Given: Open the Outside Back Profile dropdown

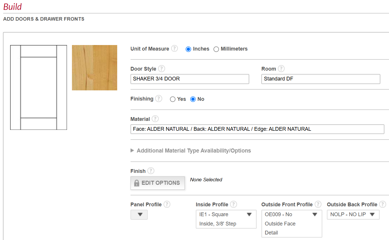Looking at the screenshot, I should 353,215.
